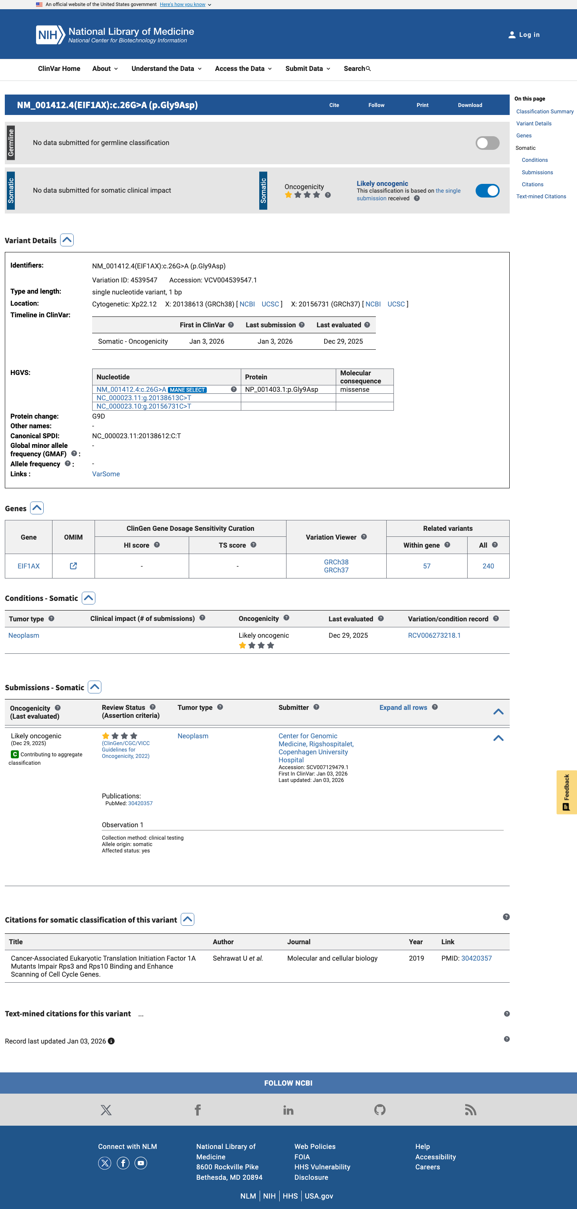Image resolution: width=577 pixels, height=1209 pixels.
Task: Click the Cite button
Action: (334, 105)
